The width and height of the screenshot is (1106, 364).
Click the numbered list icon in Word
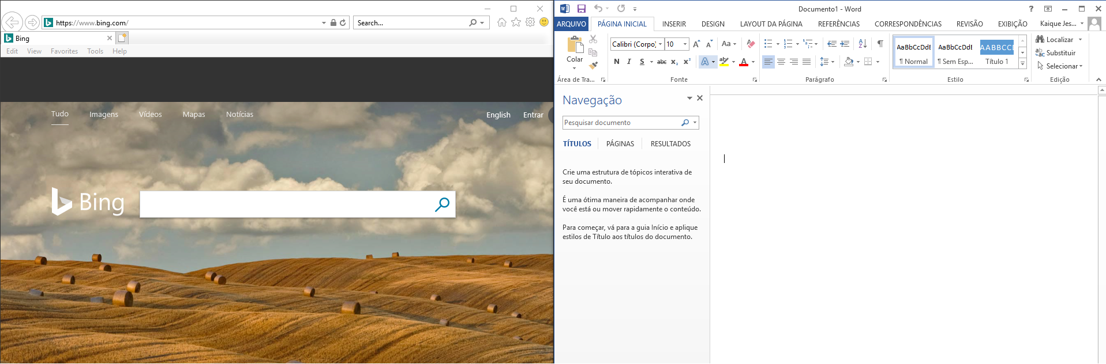tap(788, 44)
